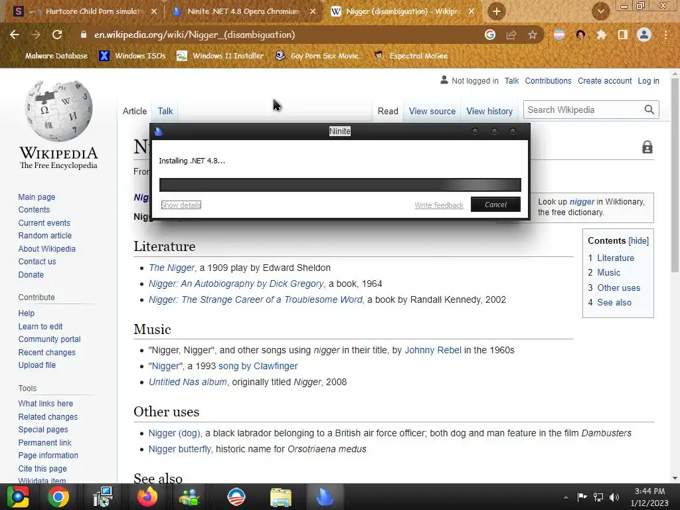680x510 pixels.
Task: Focus the Search Wikipedia field
Action: tap(583, 110)
